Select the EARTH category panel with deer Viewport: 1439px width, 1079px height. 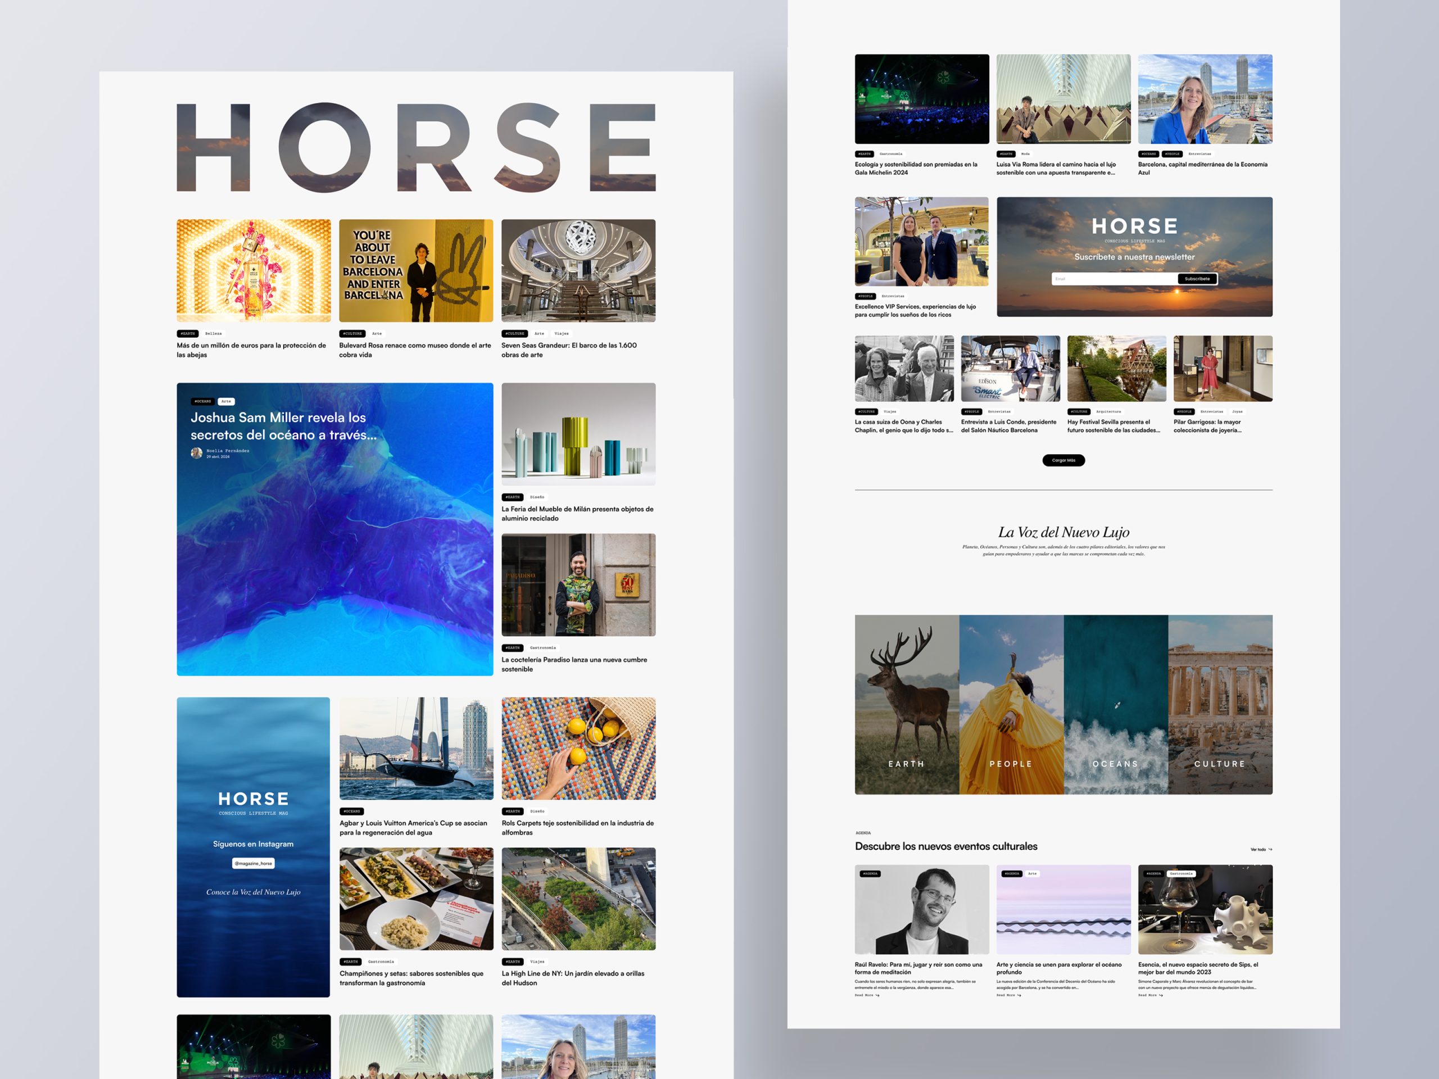click(x=907, y=704)
